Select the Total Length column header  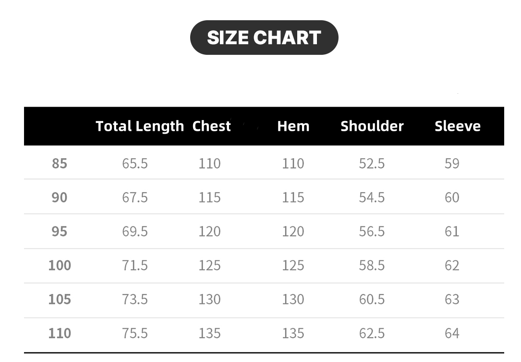(x=140, y=126)
